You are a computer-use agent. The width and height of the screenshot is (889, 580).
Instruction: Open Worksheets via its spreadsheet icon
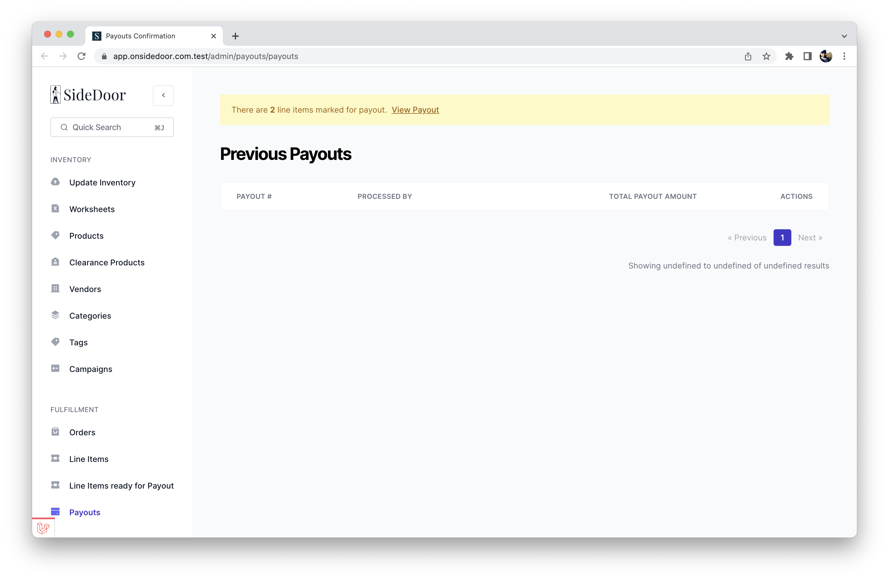tap(55, 209)
